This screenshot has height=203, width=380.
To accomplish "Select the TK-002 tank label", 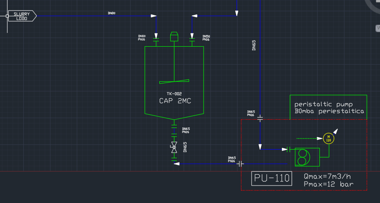I will point(174,94).
